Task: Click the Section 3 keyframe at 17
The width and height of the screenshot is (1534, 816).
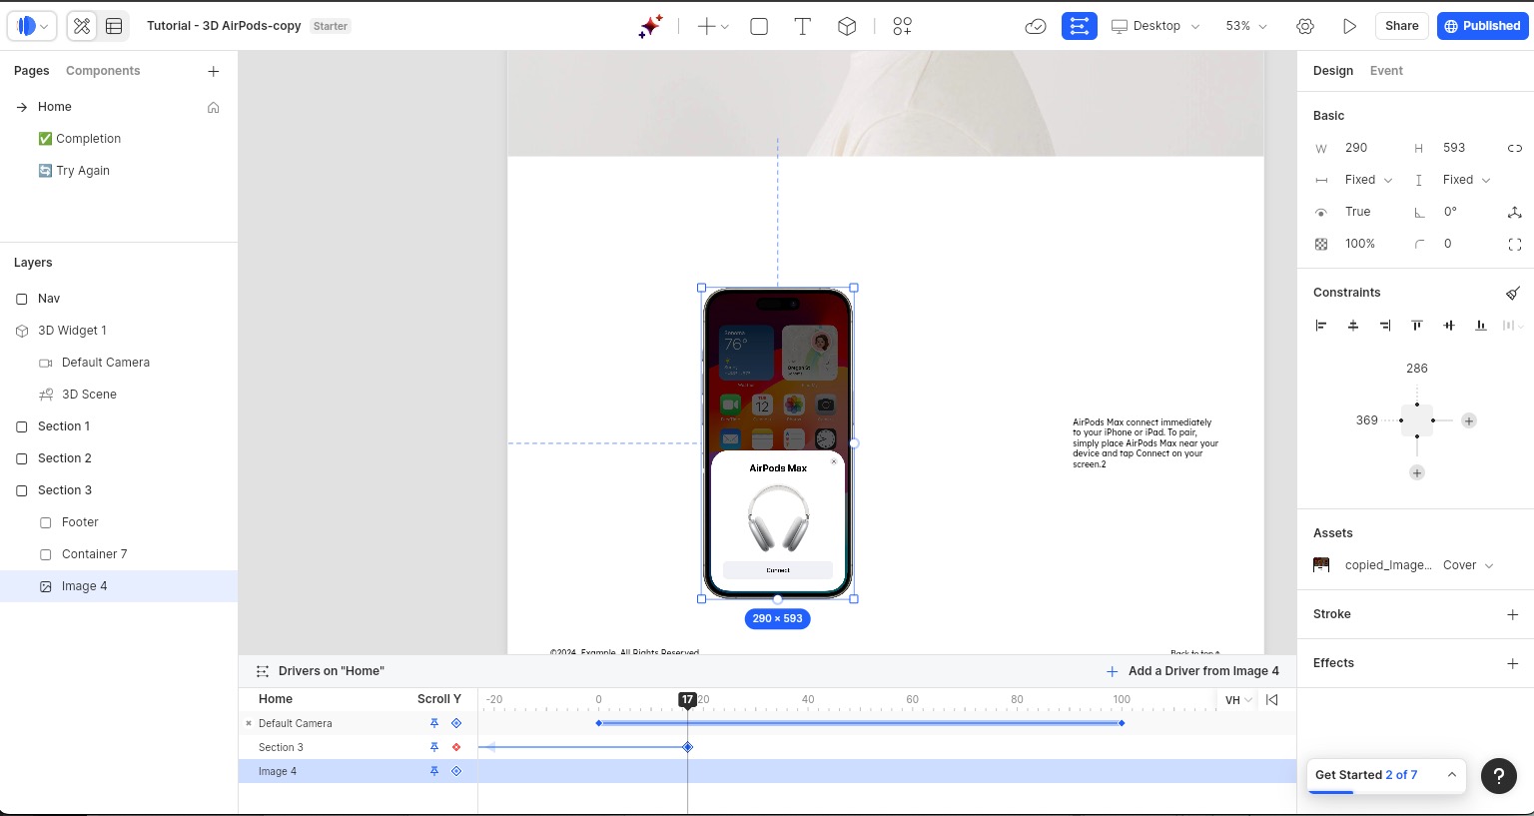Action: (687, 747)
